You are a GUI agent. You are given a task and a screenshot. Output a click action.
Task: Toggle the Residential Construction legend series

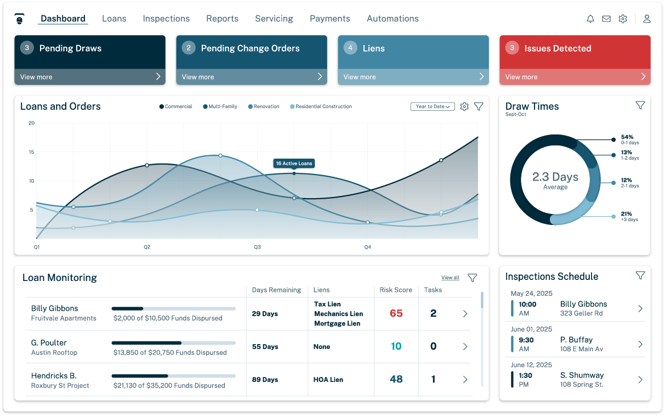tap(321, 106)
